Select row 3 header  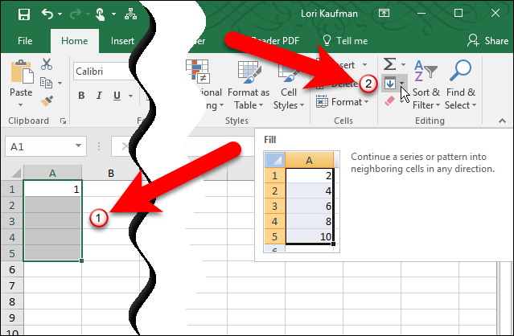(12, 221)
